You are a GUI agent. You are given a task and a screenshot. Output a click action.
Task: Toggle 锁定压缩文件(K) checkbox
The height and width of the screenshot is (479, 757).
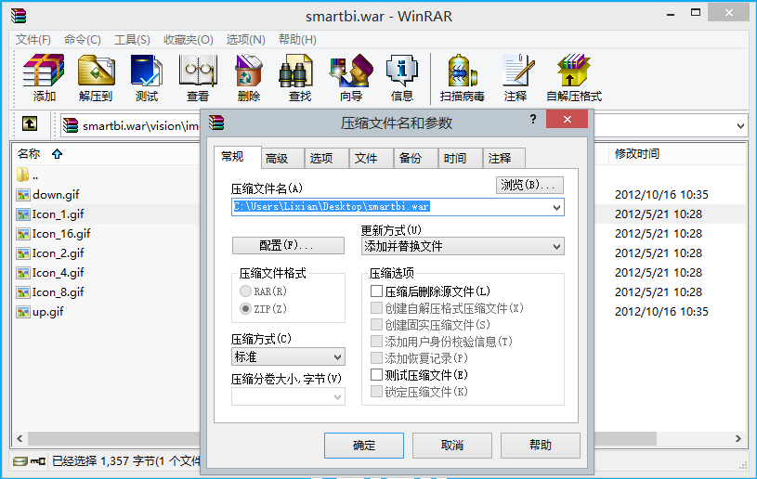(376, 391)
